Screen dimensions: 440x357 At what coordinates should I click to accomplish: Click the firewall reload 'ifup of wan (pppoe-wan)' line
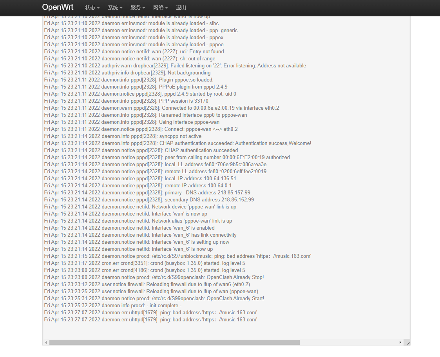point(151,291)
